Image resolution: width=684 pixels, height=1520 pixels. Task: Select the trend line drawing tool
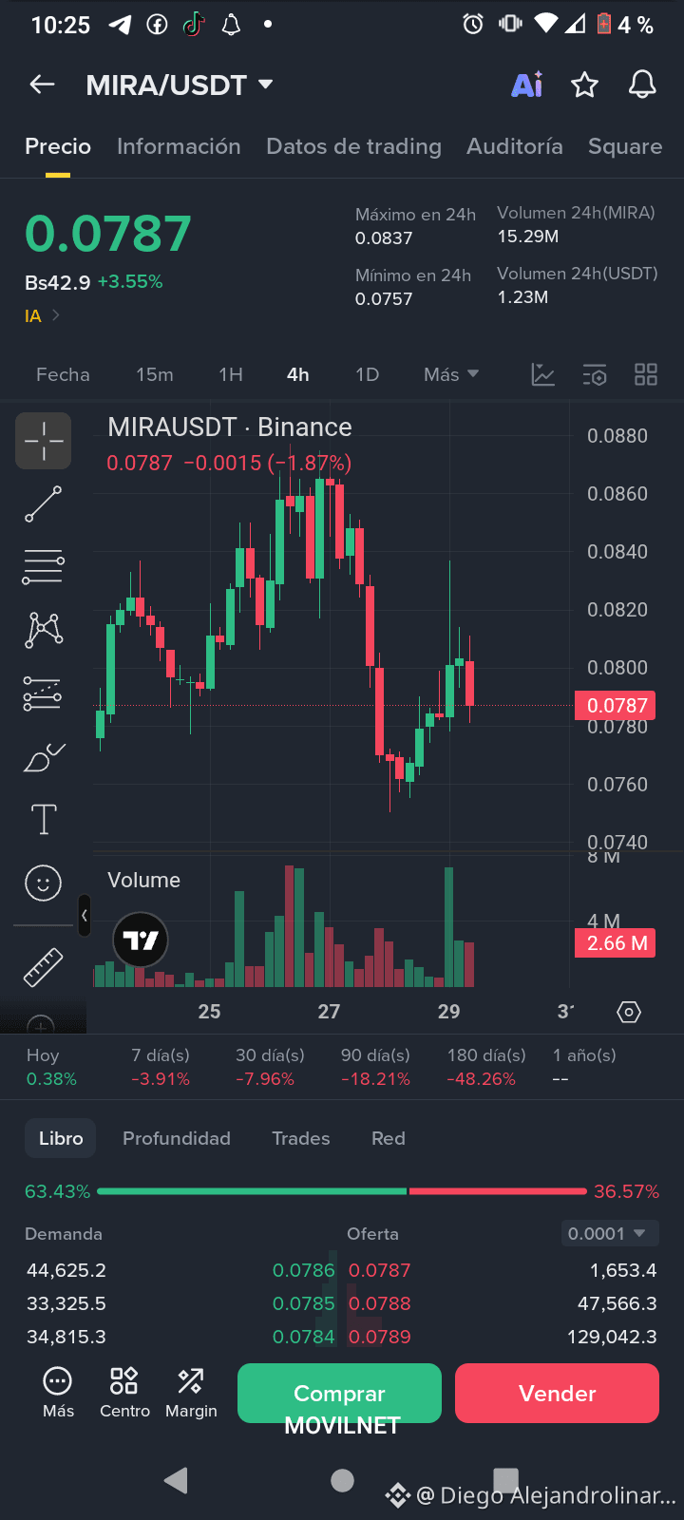[x=43, y=504]
